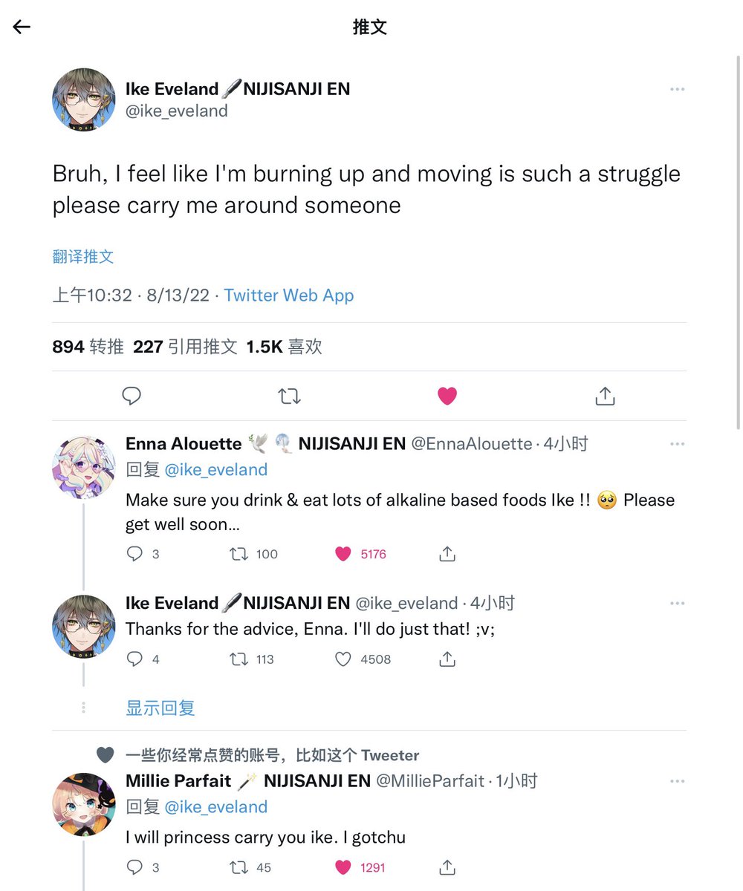The image size is (743, 891).
Task: Open more options on main tweet
Action: [677, 89]
